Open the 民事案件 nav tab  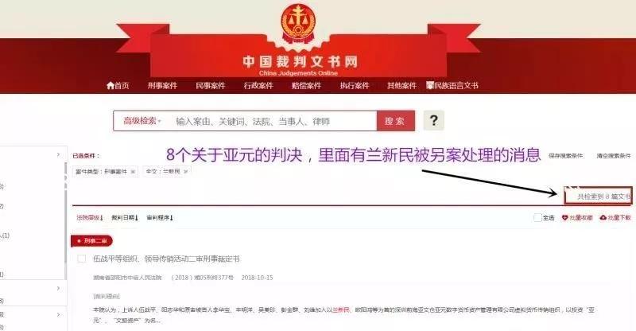coord(210,86)
